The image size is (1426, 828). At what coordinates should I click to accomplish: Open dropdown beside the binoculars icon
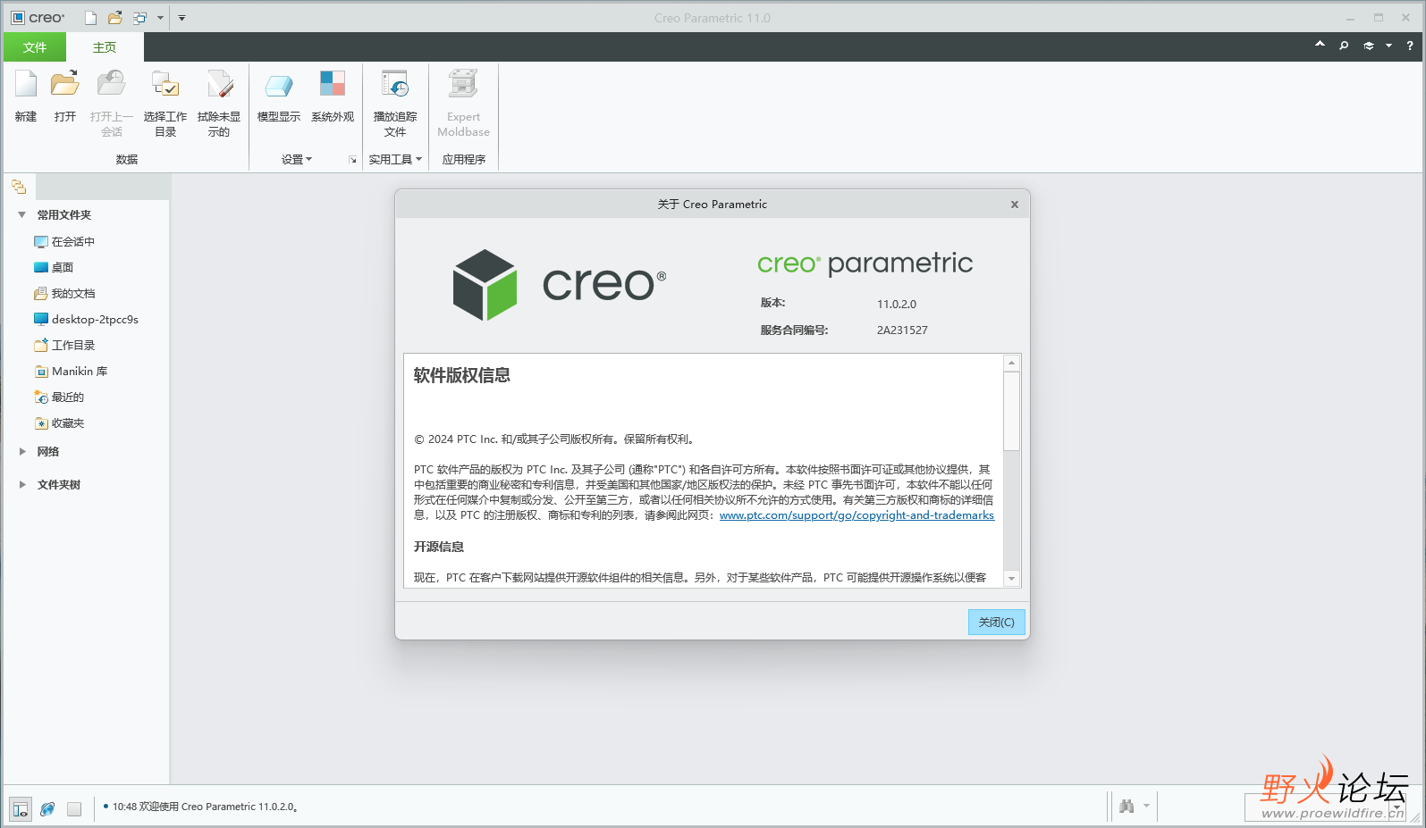click(1146, 806)
